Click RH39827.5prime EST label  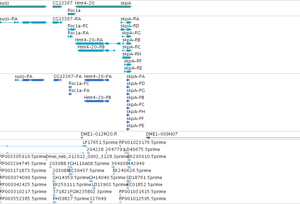pyautogui.click(x=71, y=199)
